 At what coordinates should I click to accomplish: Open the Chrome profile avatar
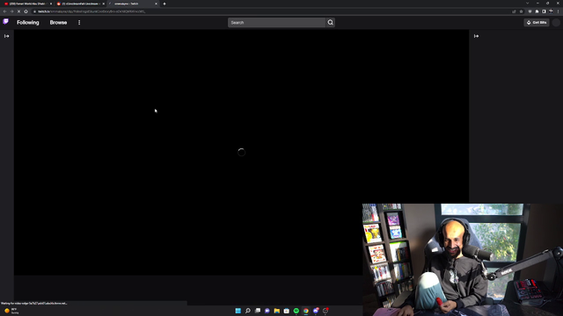(x=551, y=11)
